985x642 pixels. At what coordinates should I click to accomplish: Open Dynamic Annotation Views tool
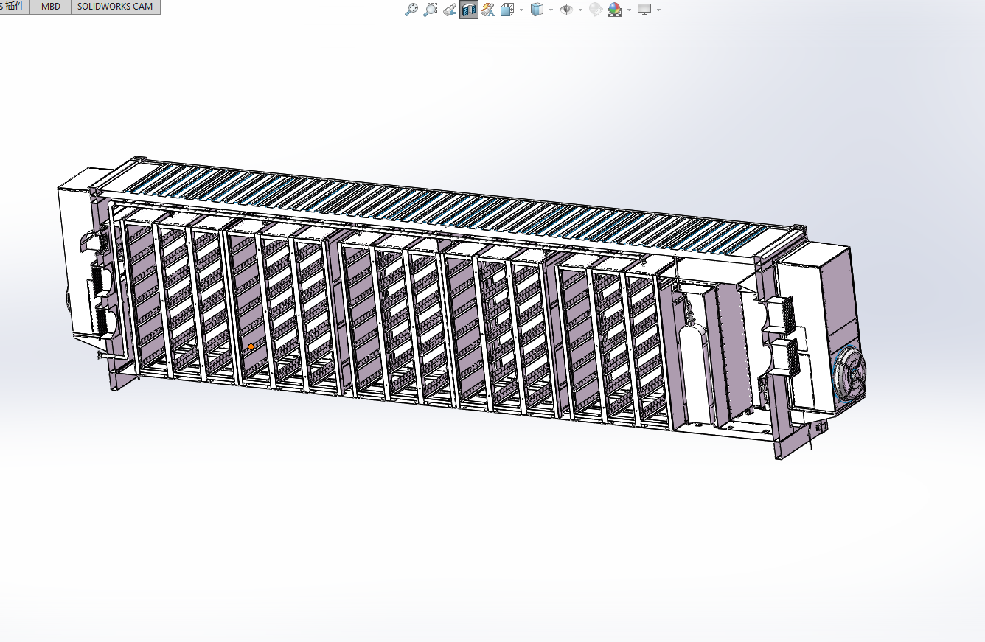487,10
